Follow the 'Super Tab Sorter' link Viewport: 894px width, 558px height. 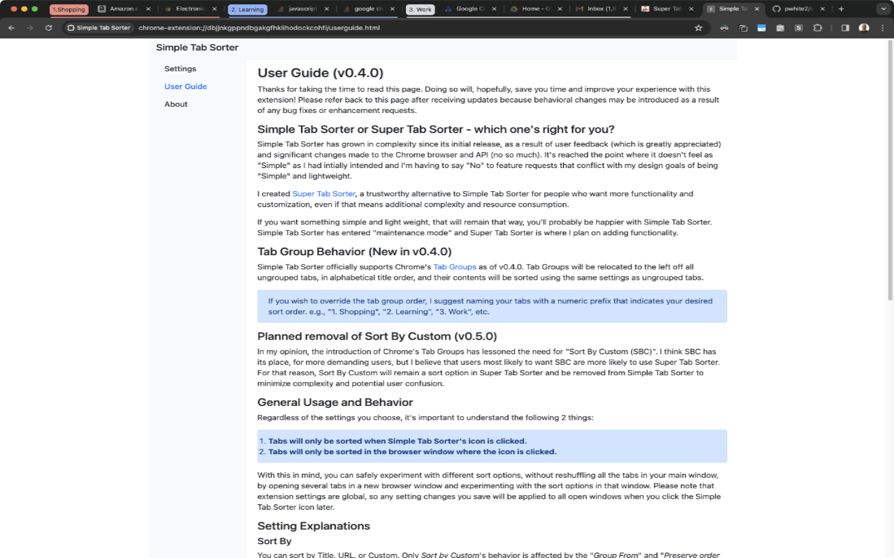(323, 194)
